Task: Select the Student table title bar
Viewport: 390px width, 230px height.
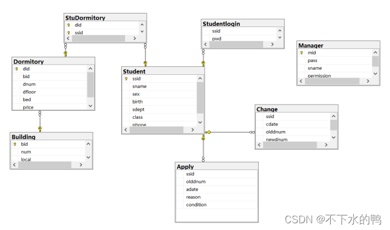Action: (163, 71)
